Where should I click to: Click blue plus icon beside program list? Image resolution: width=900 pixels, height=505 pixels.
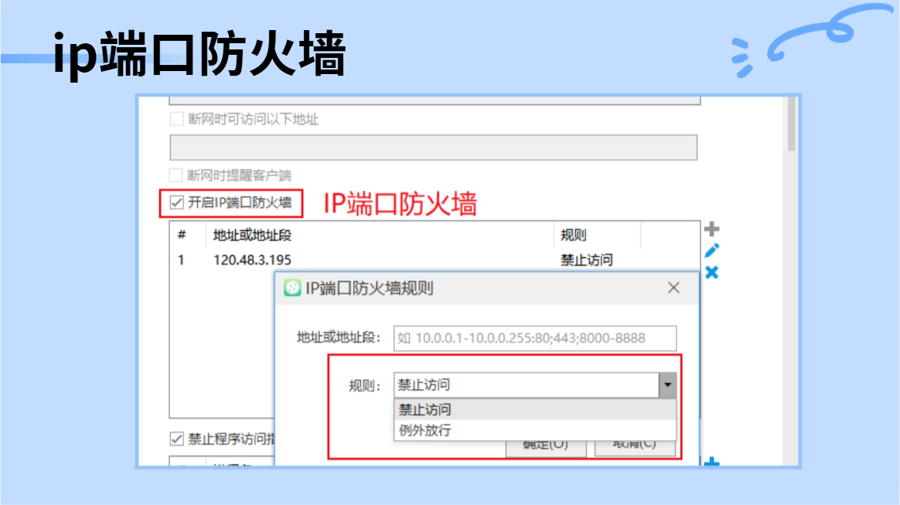[x=712, y=462]
